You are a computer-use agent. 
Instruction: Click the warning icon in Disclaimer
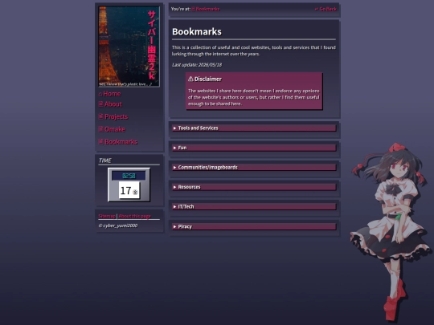click(190, 79)
